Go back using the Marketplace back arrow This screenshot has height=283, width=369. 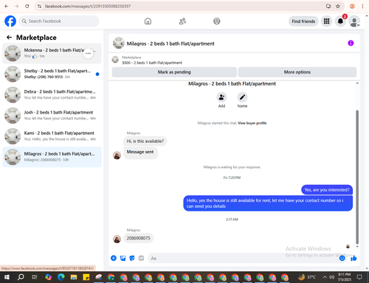coord(9,38)
